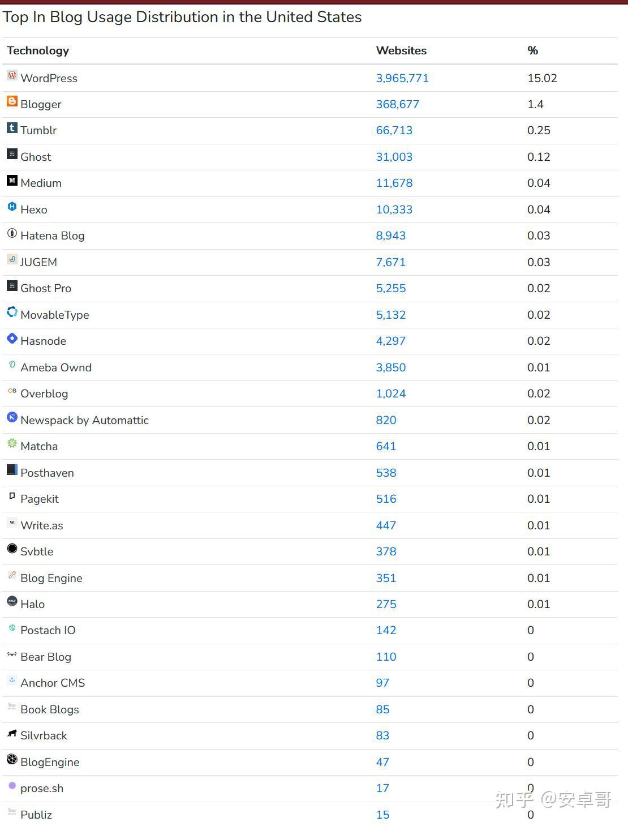
Task: Click the Bear Blog technology name
Action: click(46, 657)
